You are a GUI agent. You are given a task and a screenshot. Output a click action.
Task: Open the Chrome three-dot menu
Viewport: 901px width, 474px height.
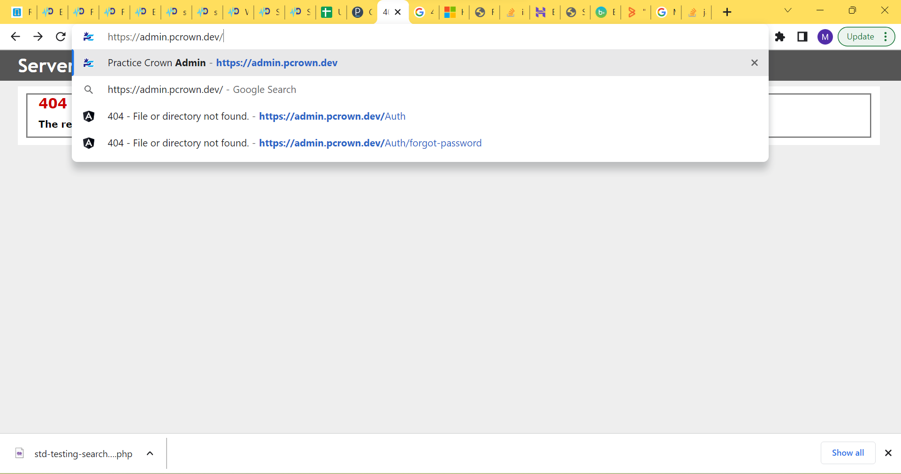click(886, 37)
